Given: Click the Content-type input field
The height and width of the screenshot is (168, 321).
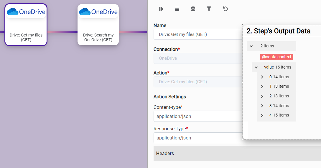Looking at the screenshot, I should [x=197, y=116].
